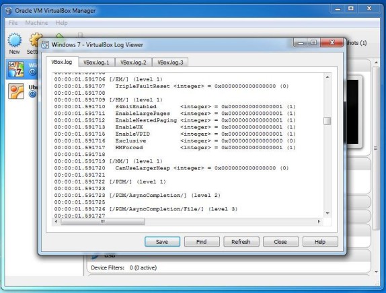Image resolution: width=386 pixels, height=293 pixels.
Task: Close the Log Viewer with red X
Action: 332,42
